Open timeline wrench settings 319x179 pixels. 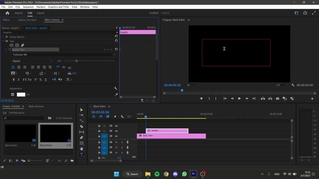122,116
